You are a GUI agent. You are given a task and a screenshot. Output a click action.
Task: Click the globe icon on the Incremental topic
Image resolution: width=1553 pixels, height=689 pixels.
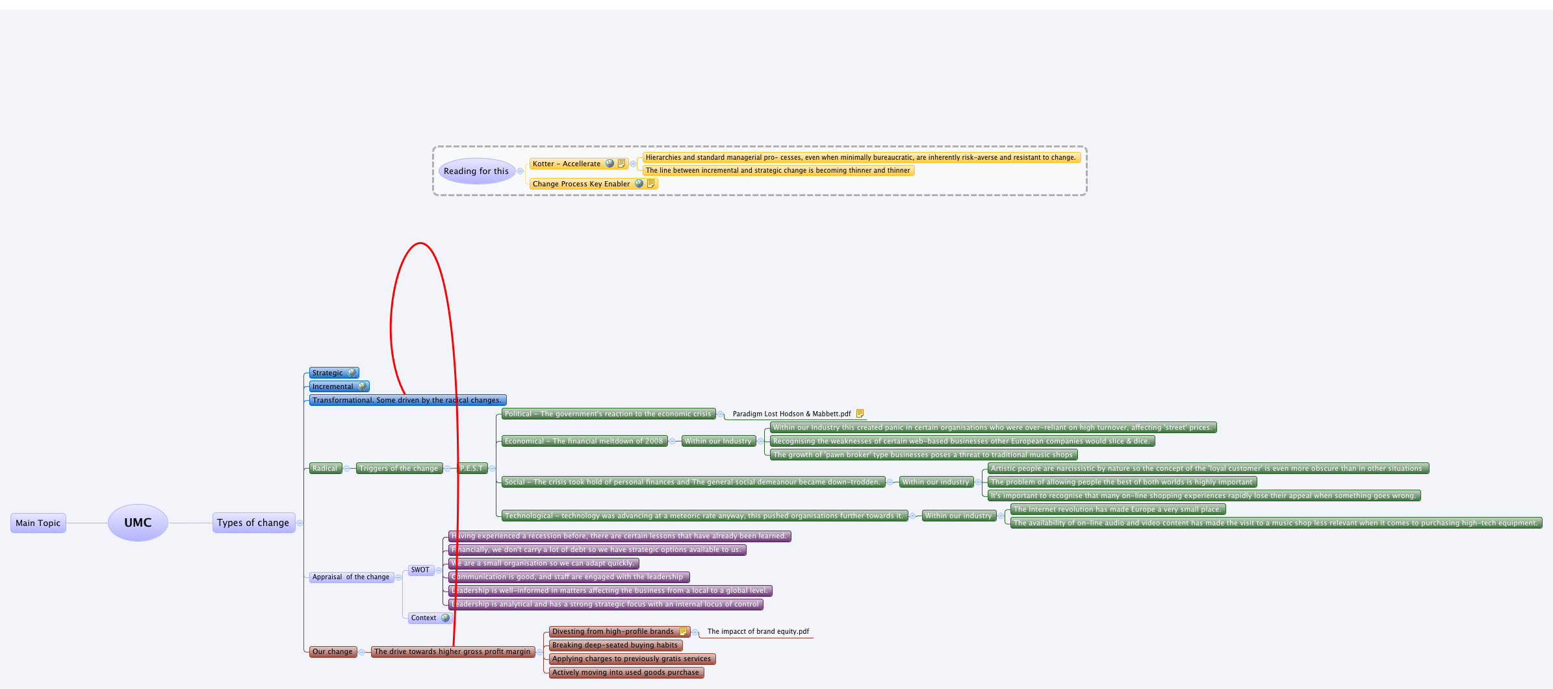pos(363,388)
